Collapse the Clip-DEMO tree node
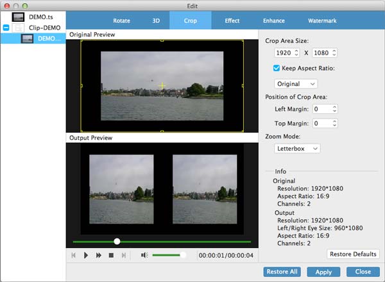The image size is (385, 282). pyautogui.click(x=6, y=28)
